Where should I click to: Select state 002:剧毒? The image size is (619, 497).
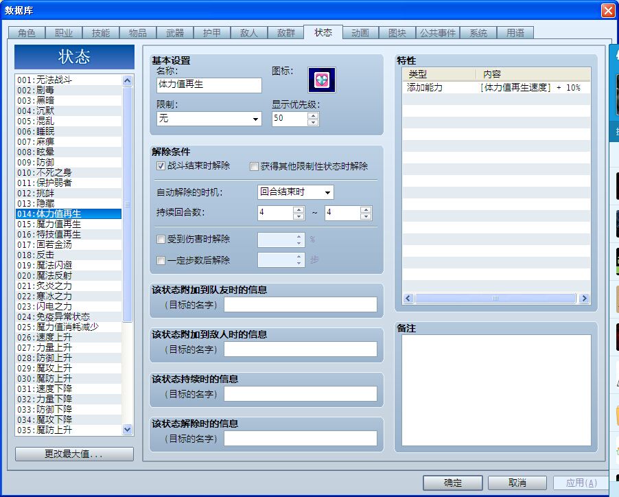(69, 91)
